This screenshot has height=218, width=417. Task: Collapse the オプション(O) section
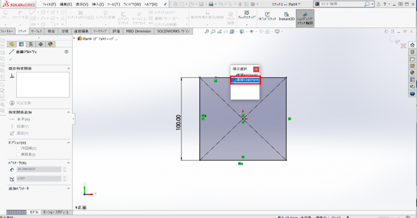tap(68, 143)
